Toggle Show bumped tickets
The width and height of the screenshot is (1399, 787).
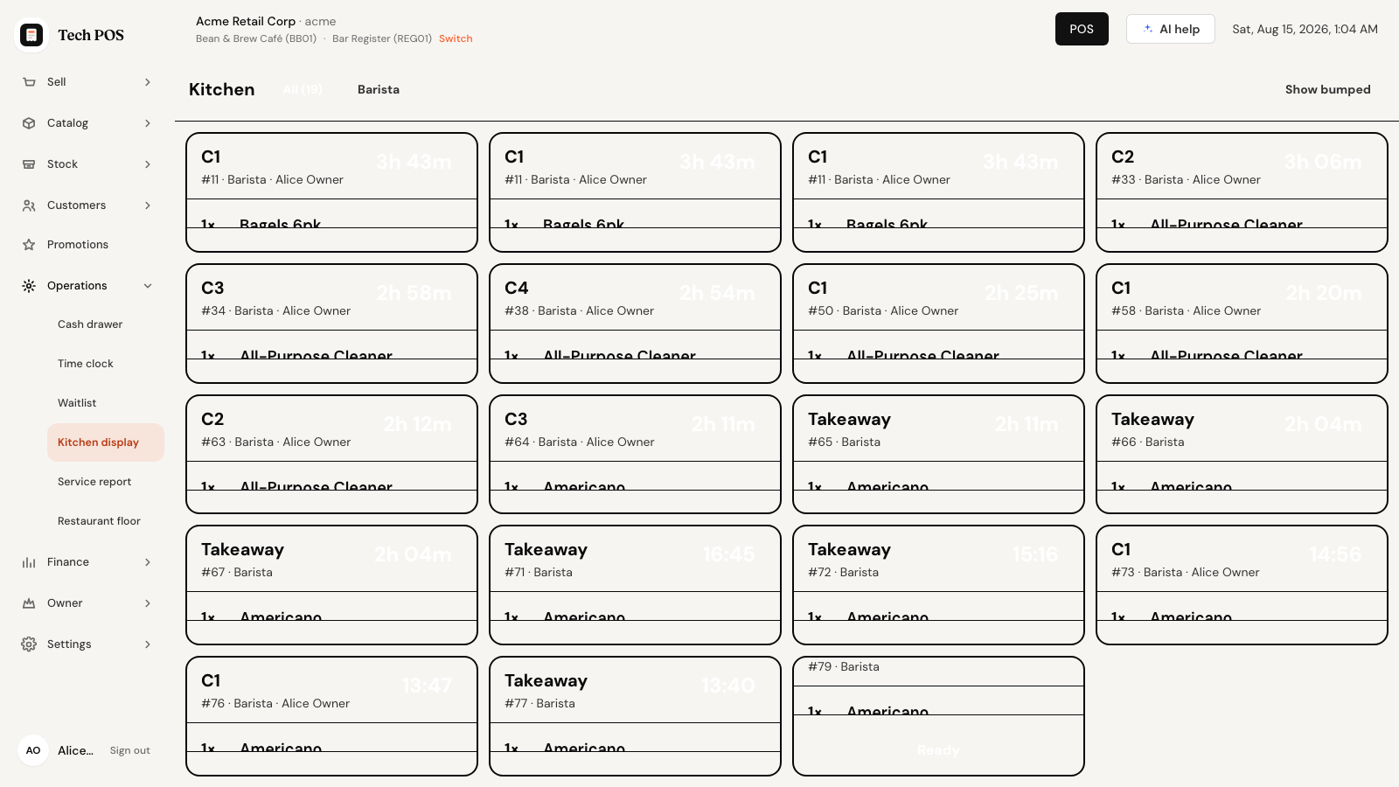click(x=1327, y=89)
